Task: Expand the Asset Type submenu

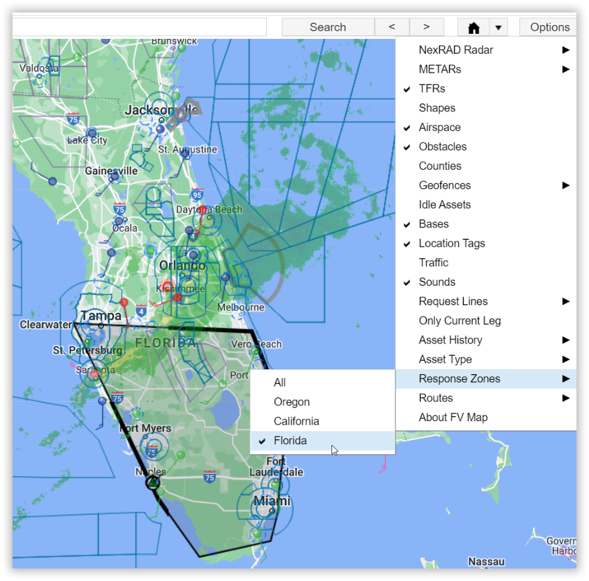Action: click(486, 360)
